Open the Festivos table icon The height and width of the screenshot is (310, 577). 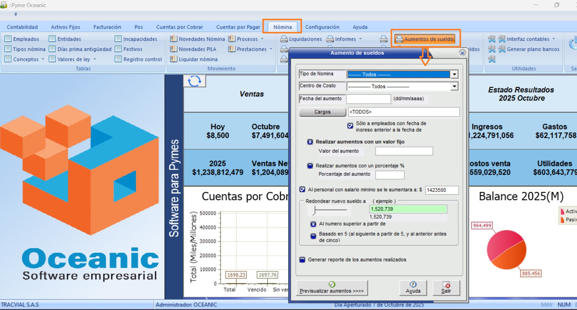click(x=118, y=49)
